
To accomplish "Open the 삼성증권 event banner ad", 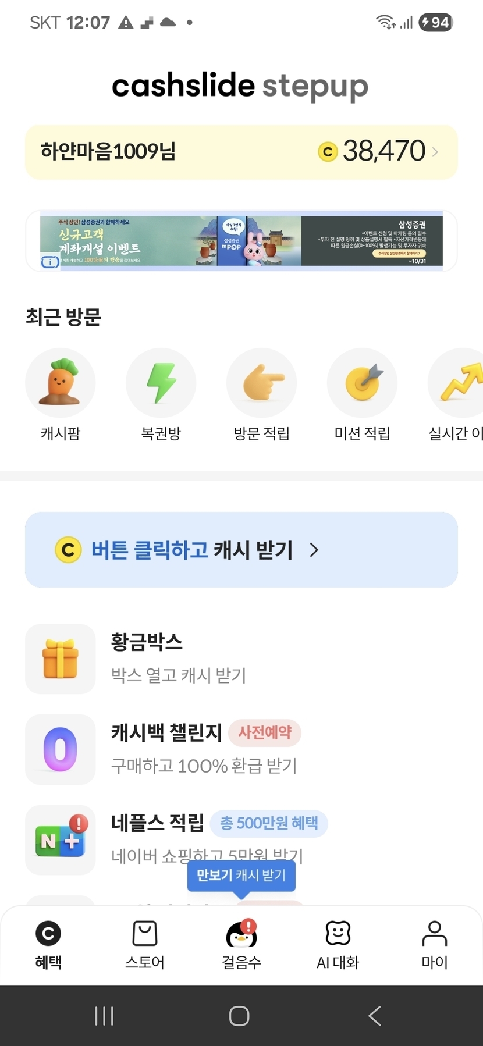I will coord(241,240).
